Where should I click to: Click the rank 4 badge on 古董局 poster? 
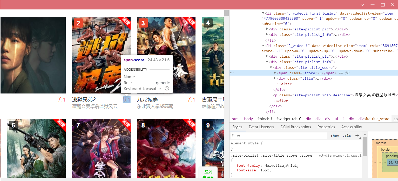[x=208, y=23]
